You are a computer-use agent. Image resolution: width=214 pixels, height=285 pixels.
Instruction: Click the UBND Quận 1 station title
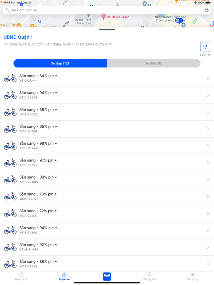coord(18,37)
